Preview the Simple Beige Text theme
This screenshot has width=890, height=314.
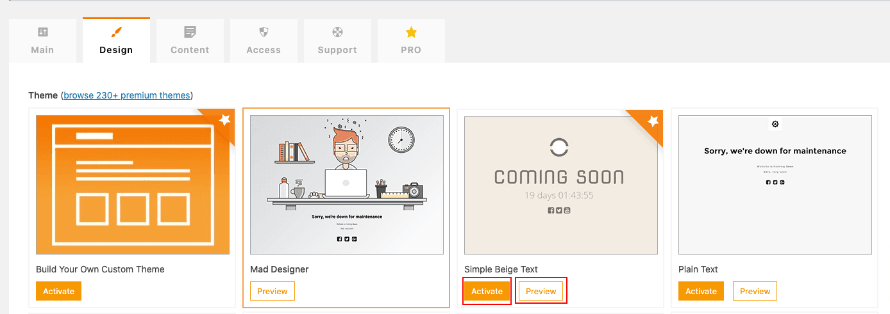[541, 291]
